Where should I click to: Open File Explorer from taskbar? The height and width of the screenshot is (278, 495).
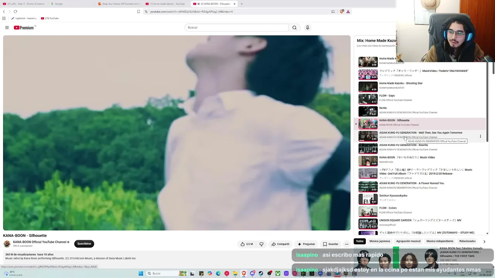235,273
